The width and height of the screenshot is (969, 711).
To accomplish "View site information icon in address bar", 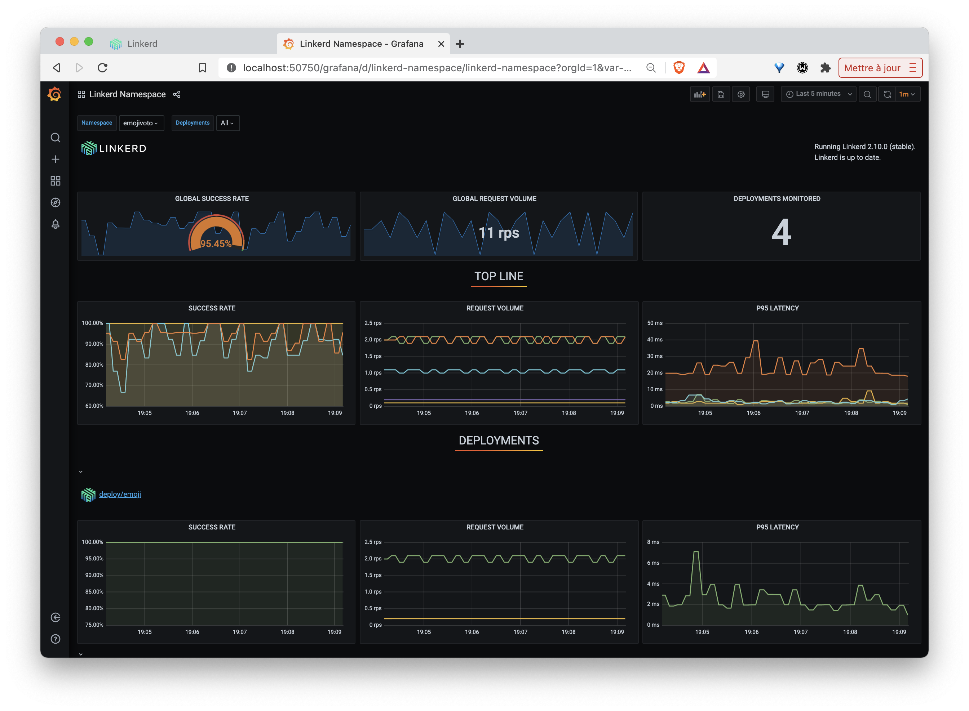I will [231, 68].
